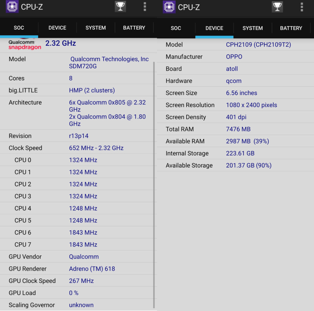Open the SYSTEM tab in right screen
Screen dimensions: 314x311
(x=253, y=28)
